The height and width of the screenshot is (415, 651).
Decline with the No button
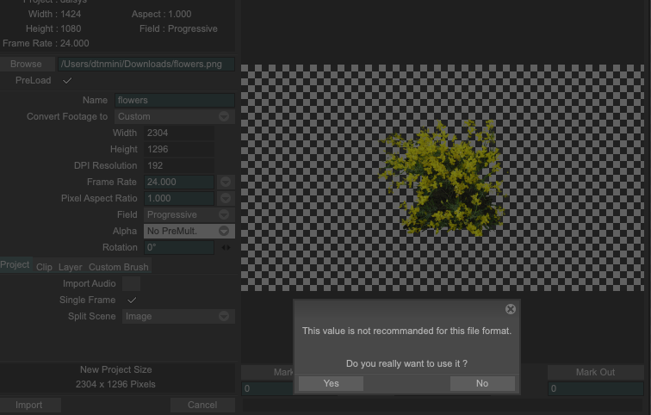pyautogui.click(x=482, y=383)
